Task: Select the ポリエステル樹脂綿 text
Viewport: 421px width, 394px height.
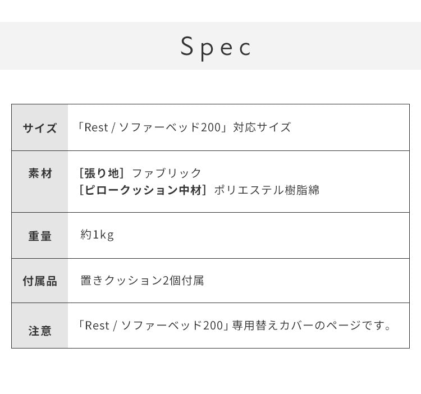Action: pos(267,190)
